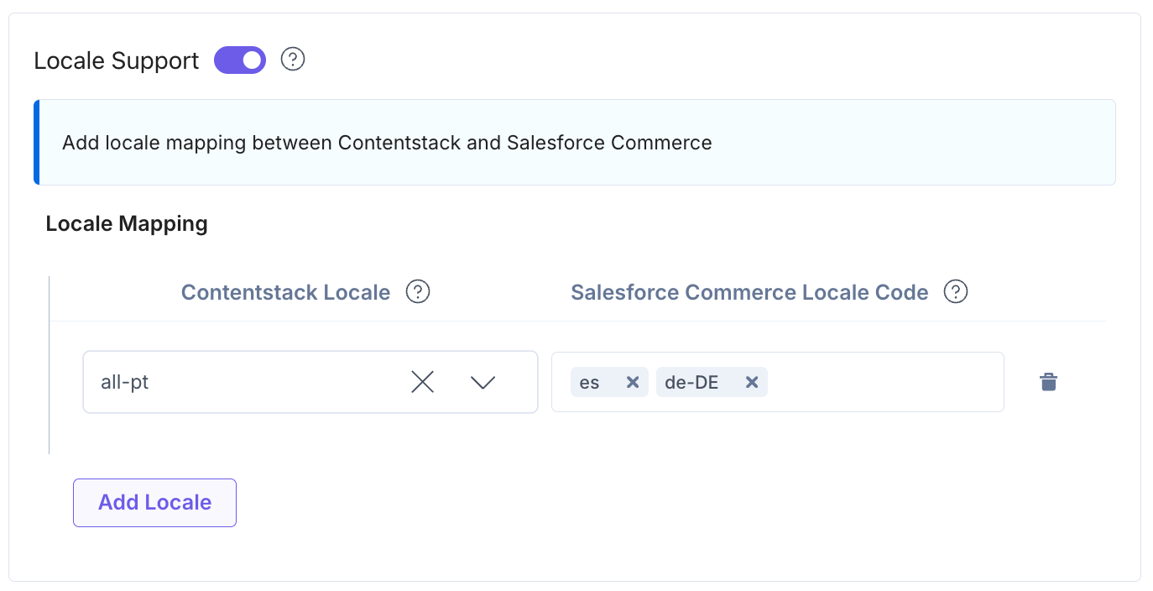Click the es locale chip
This screenshot has width=1153, height=591.
592,382
